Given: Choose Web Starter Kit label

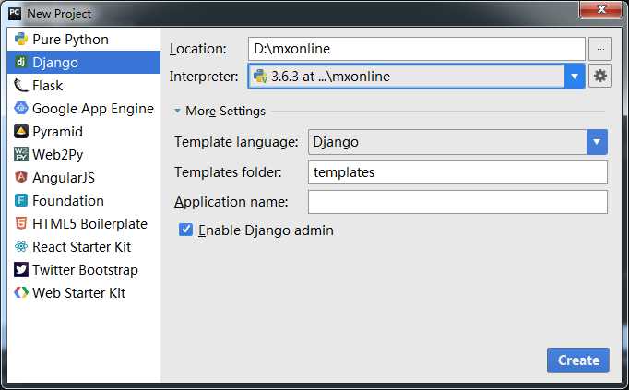Looking at the screenshot, I should pyautogui.click(x=78, y=293).
